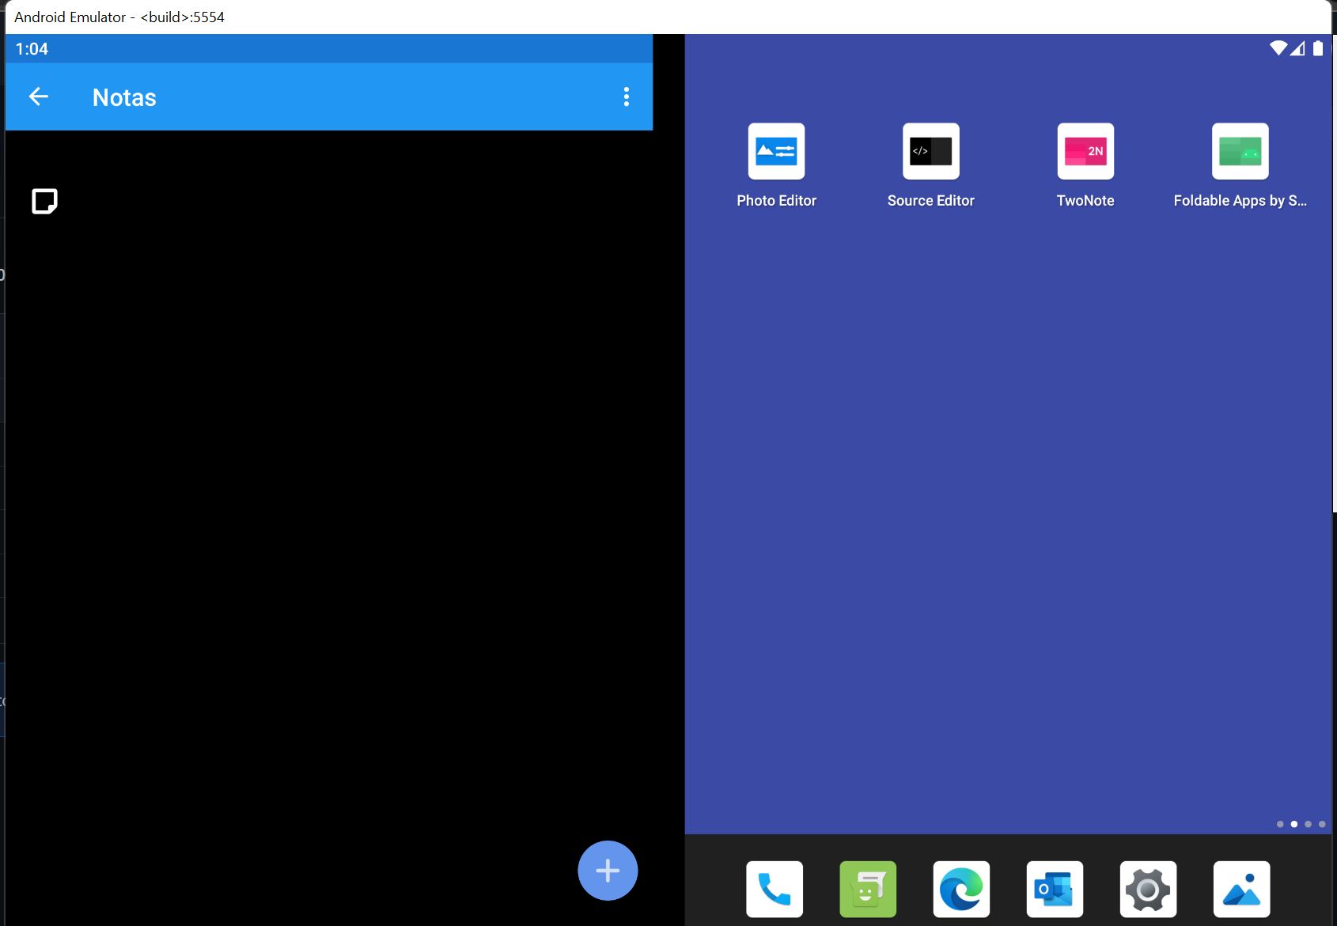The image size is (1337, 926).
Task: Tap the battery indicator in status bar
Action: click(x=1318, y=48)
